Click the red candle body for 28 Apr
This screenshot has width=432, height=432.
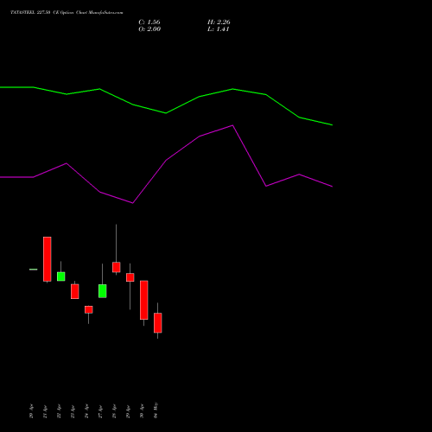[117, 267]
